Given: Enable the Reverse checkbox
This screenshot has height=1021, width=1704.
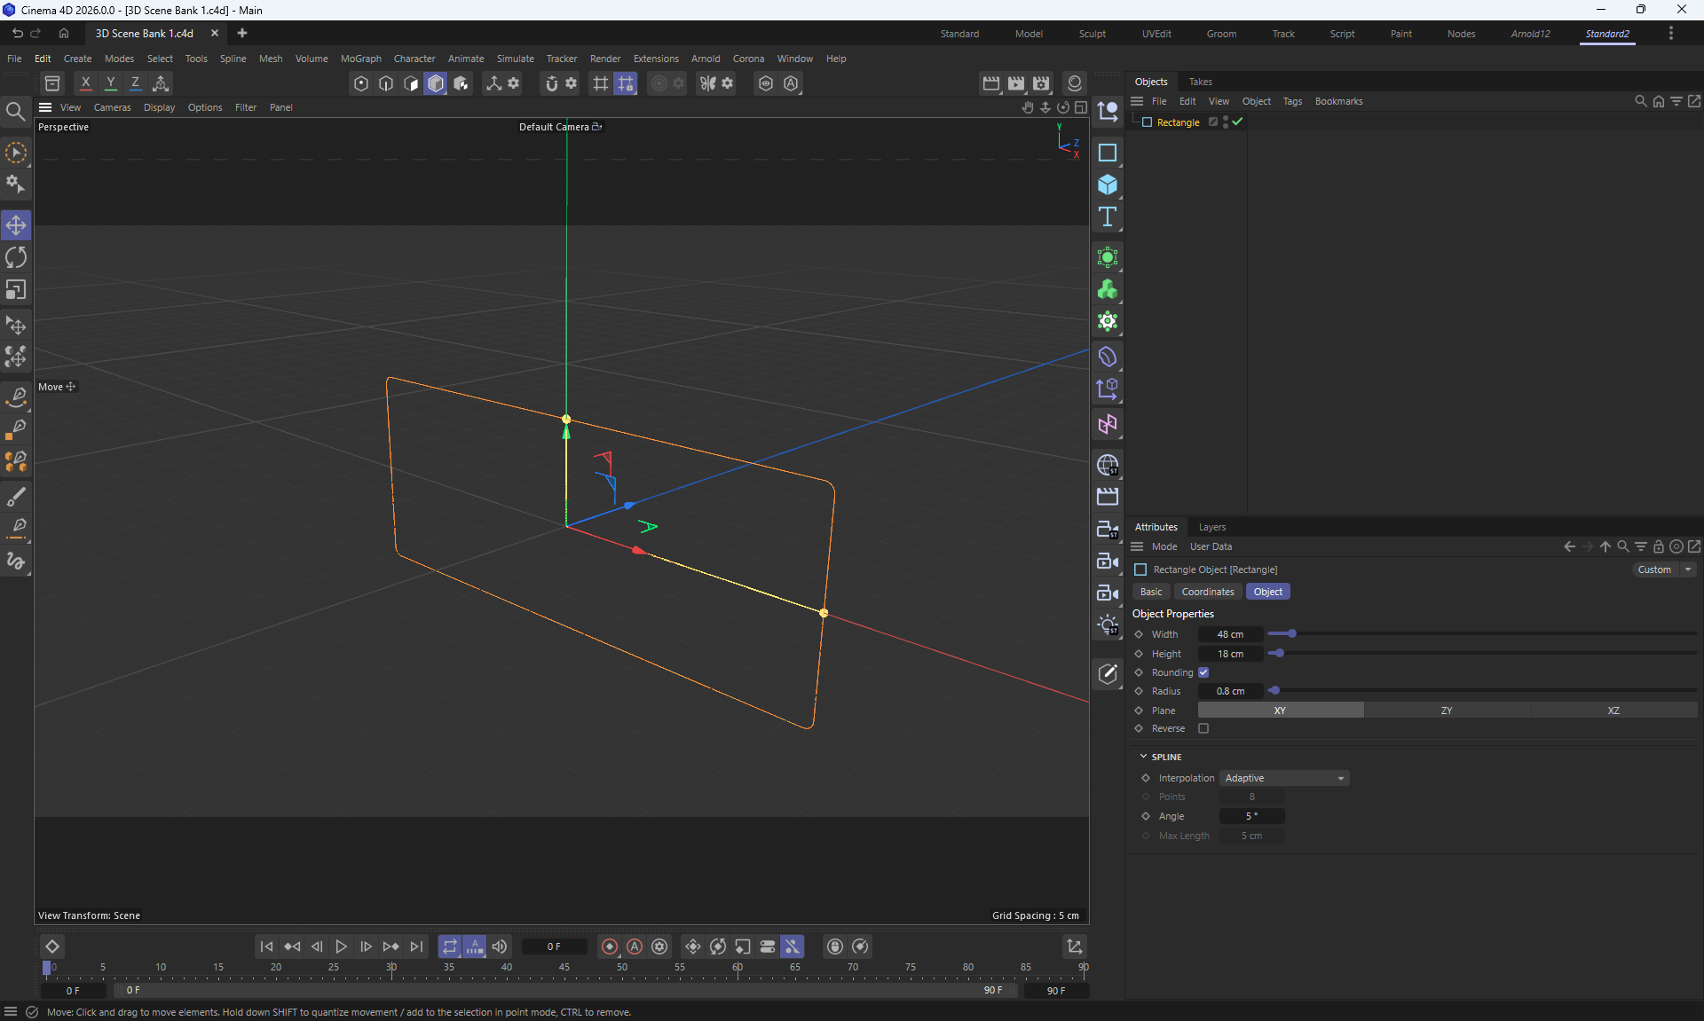Looking at the screenshot, I should point(1203,728).
